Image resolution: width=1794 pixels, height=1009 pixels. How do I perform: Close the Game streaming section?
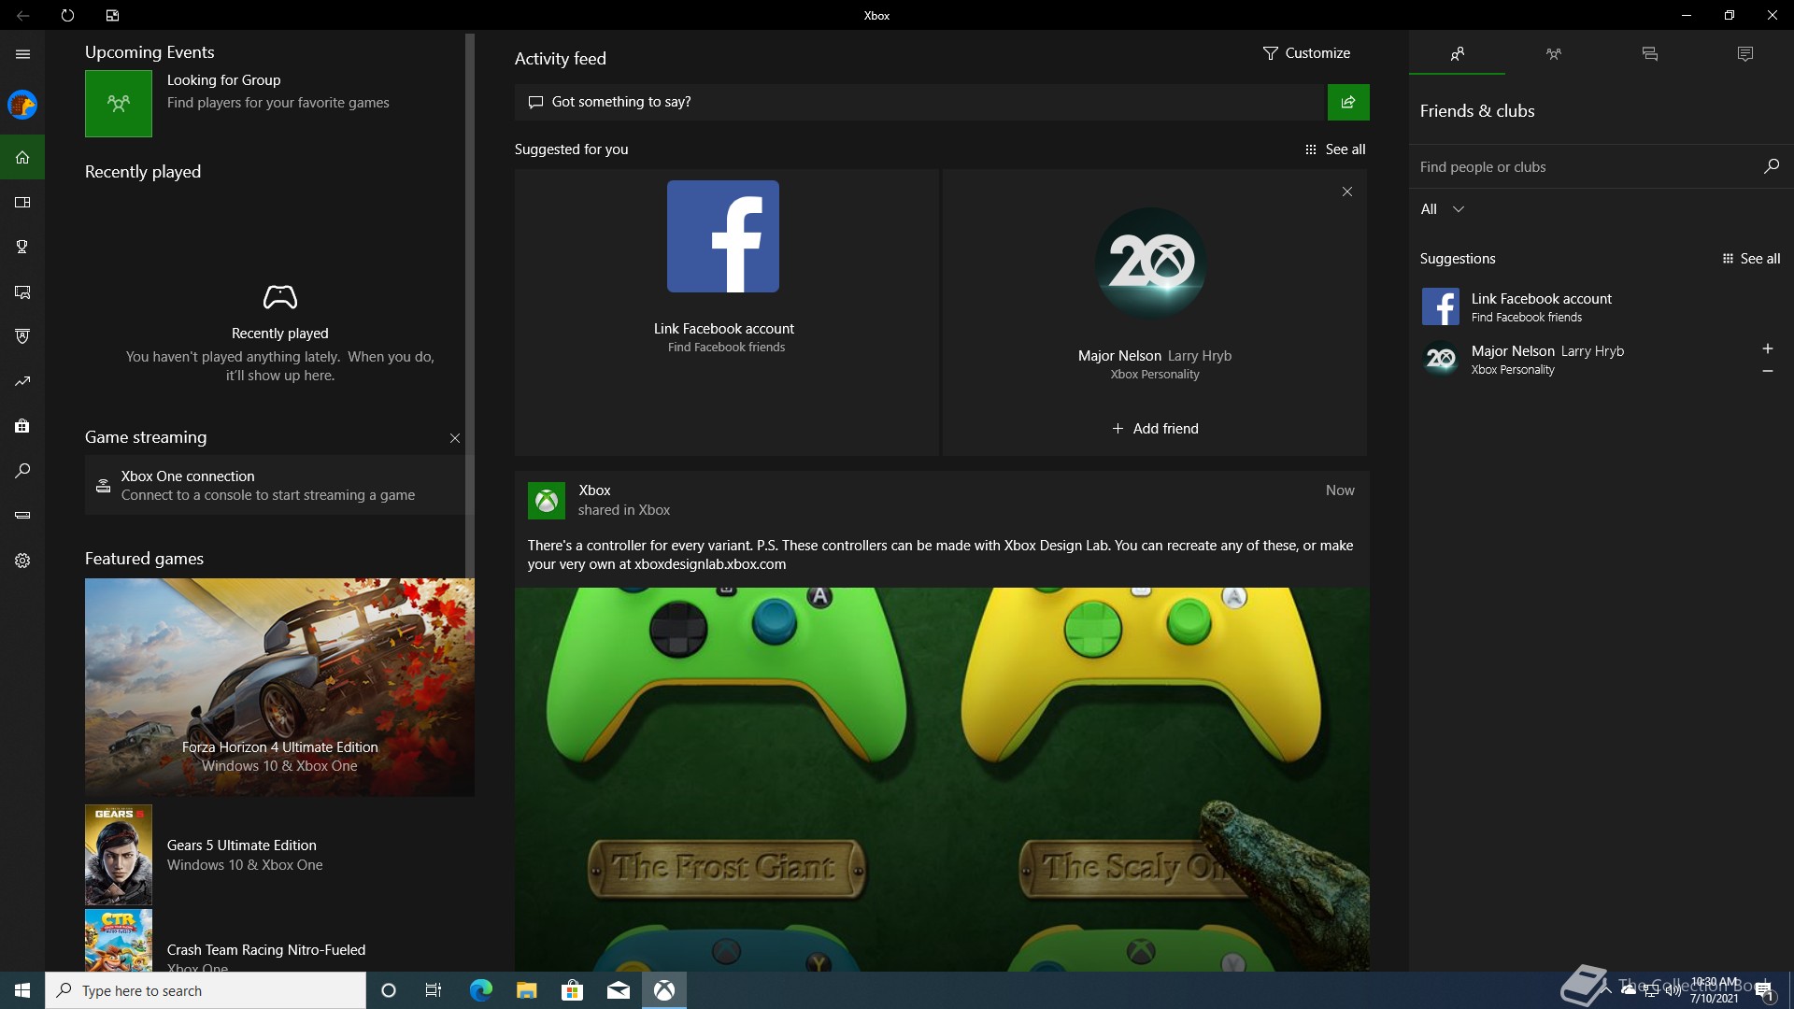pyautogui.click(x=455, y=438)
